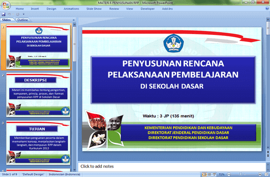Click the Next Slide double-arrow button
This screenshot has width=270, height=177.
pos(268,155)
